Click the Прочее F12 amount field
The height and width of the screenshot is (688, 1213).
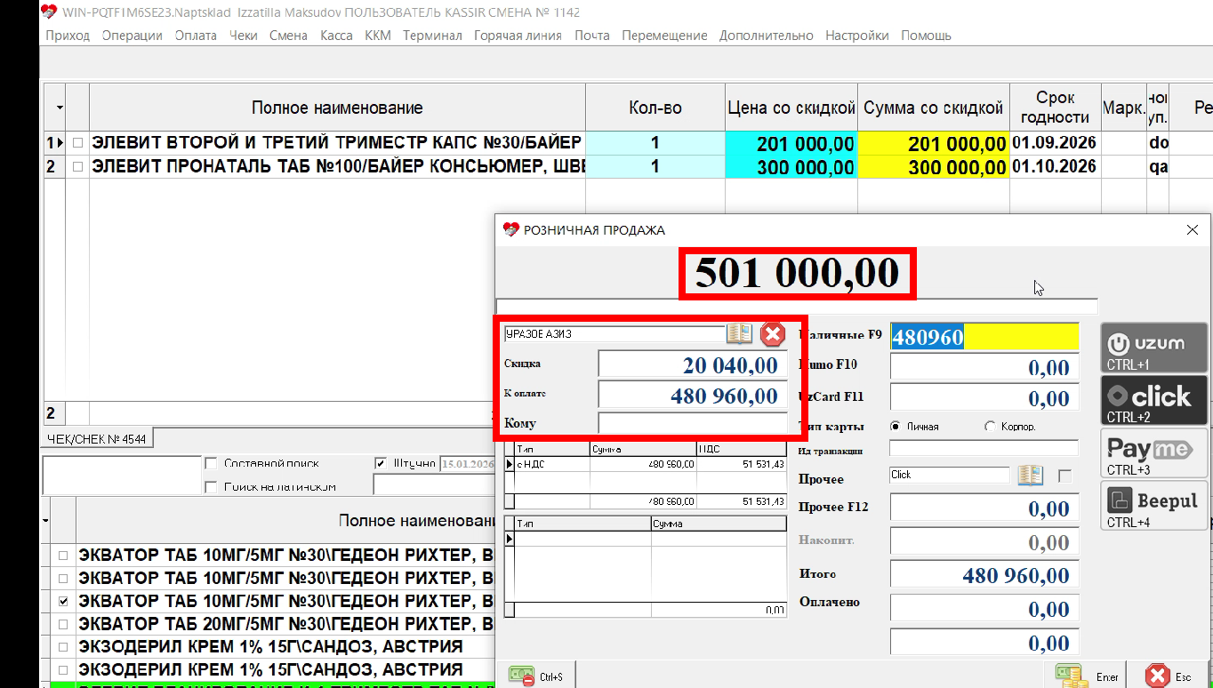point(984,508)
